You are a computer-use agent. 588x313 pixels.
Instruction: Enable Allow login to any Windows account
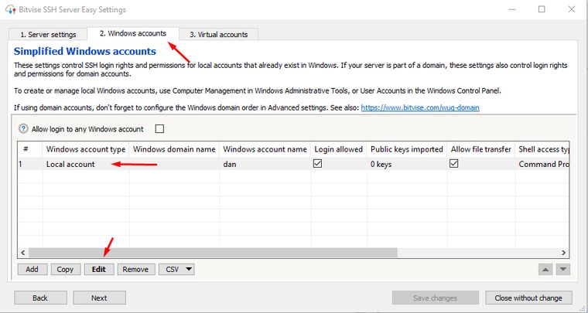click(159, 129)
